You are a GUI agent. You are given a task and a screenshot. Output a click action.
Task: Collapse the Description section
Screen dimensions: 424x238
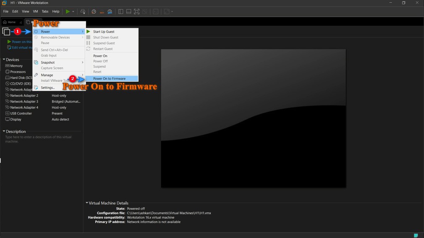(4, 131)
